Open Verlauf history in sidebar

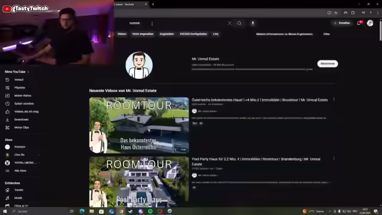(x=14, y=79)
